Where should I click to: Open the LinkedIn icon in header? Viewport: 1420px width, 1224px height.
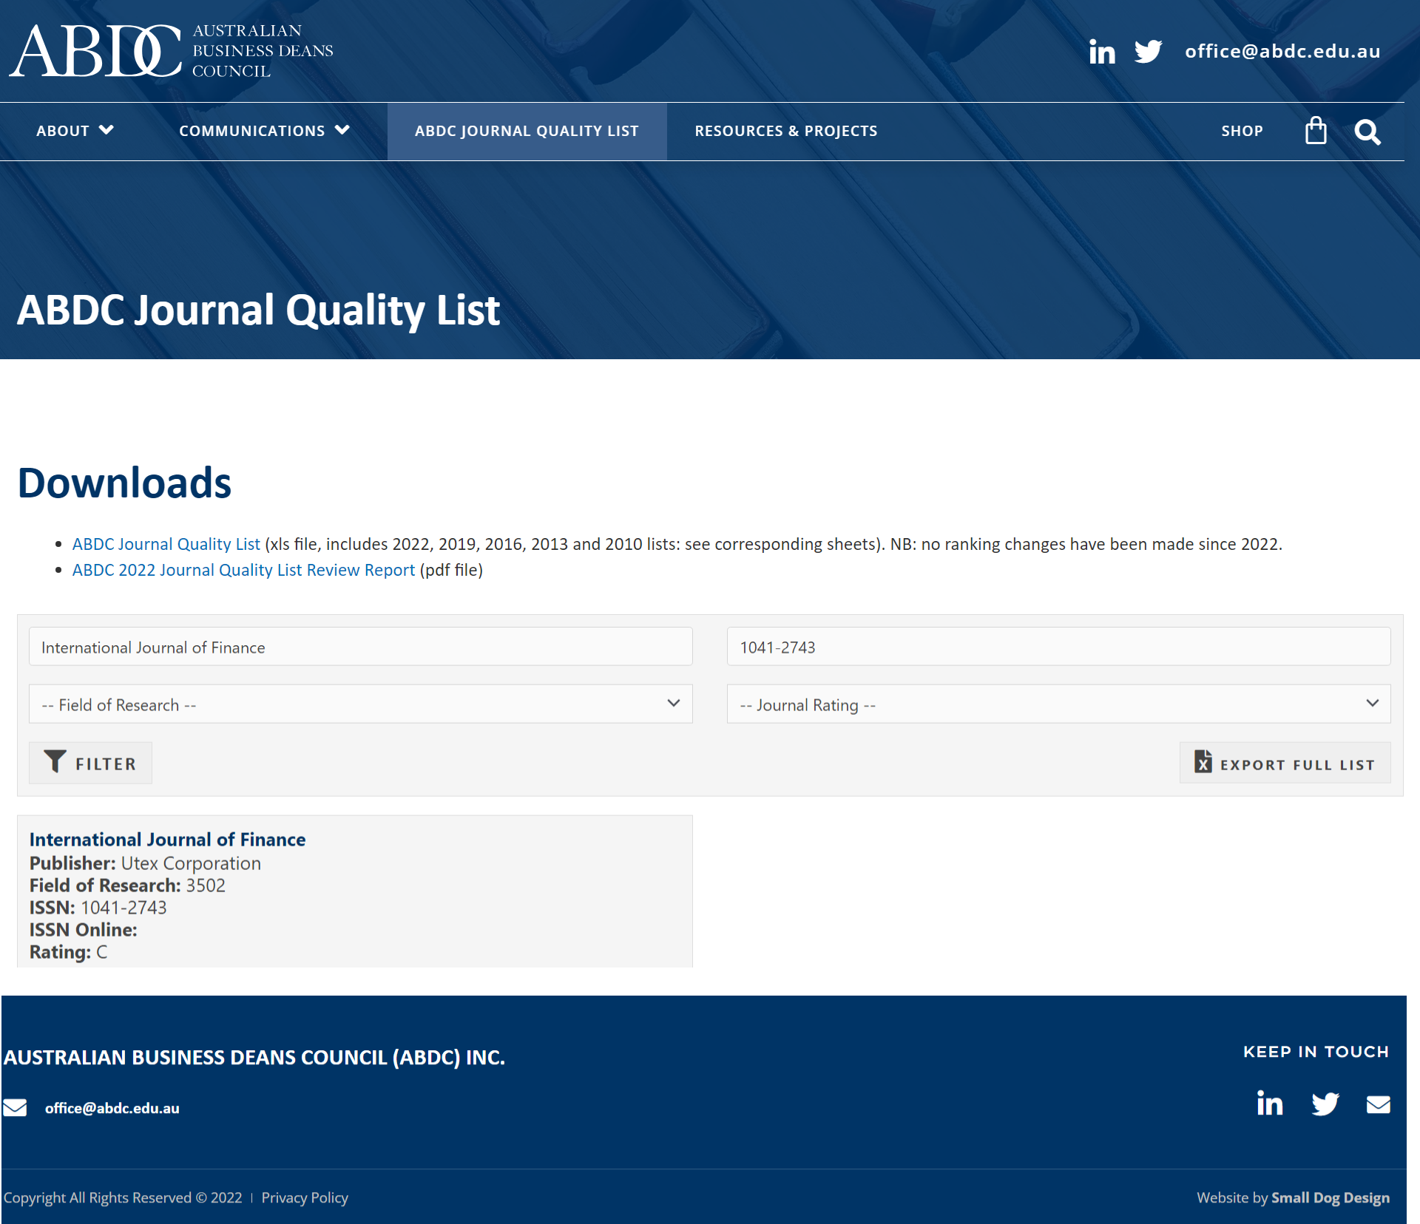point(1101,52)
